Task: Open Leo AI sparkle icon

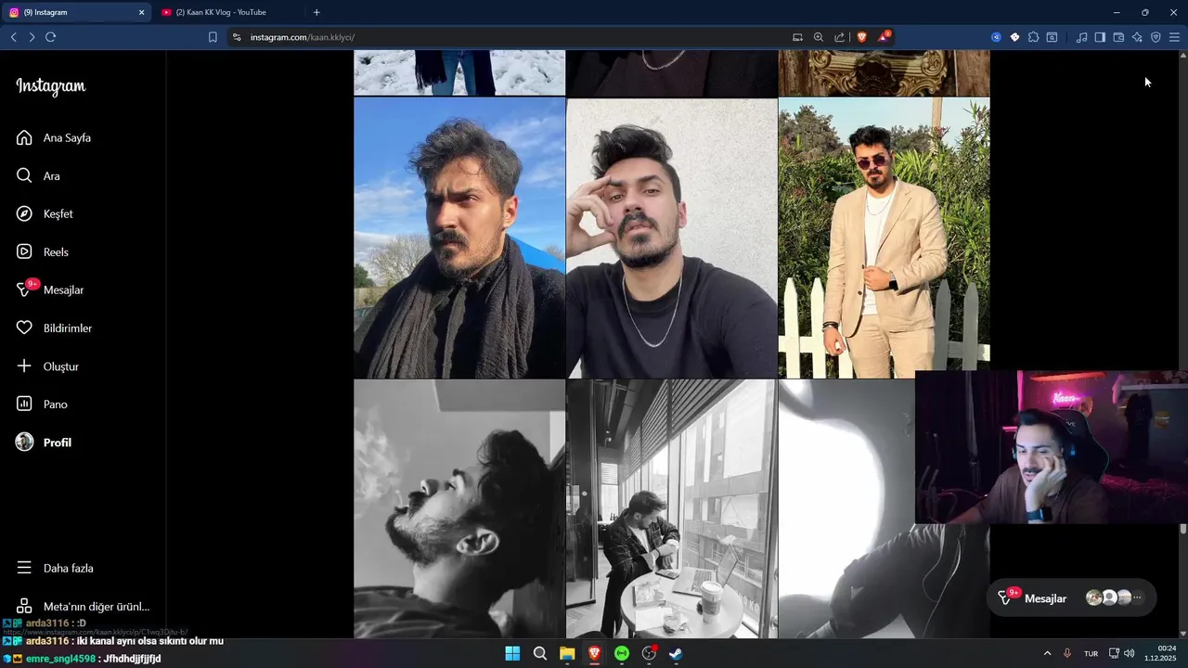Action: point(1137,37)
